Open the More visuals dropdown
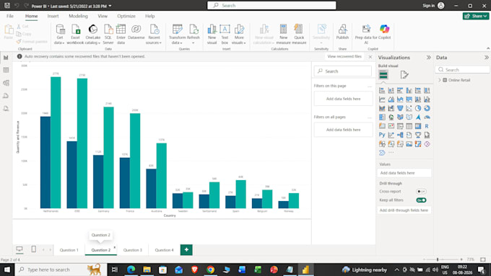This screenshot has width=491, height=276. [x=239, y=34]
